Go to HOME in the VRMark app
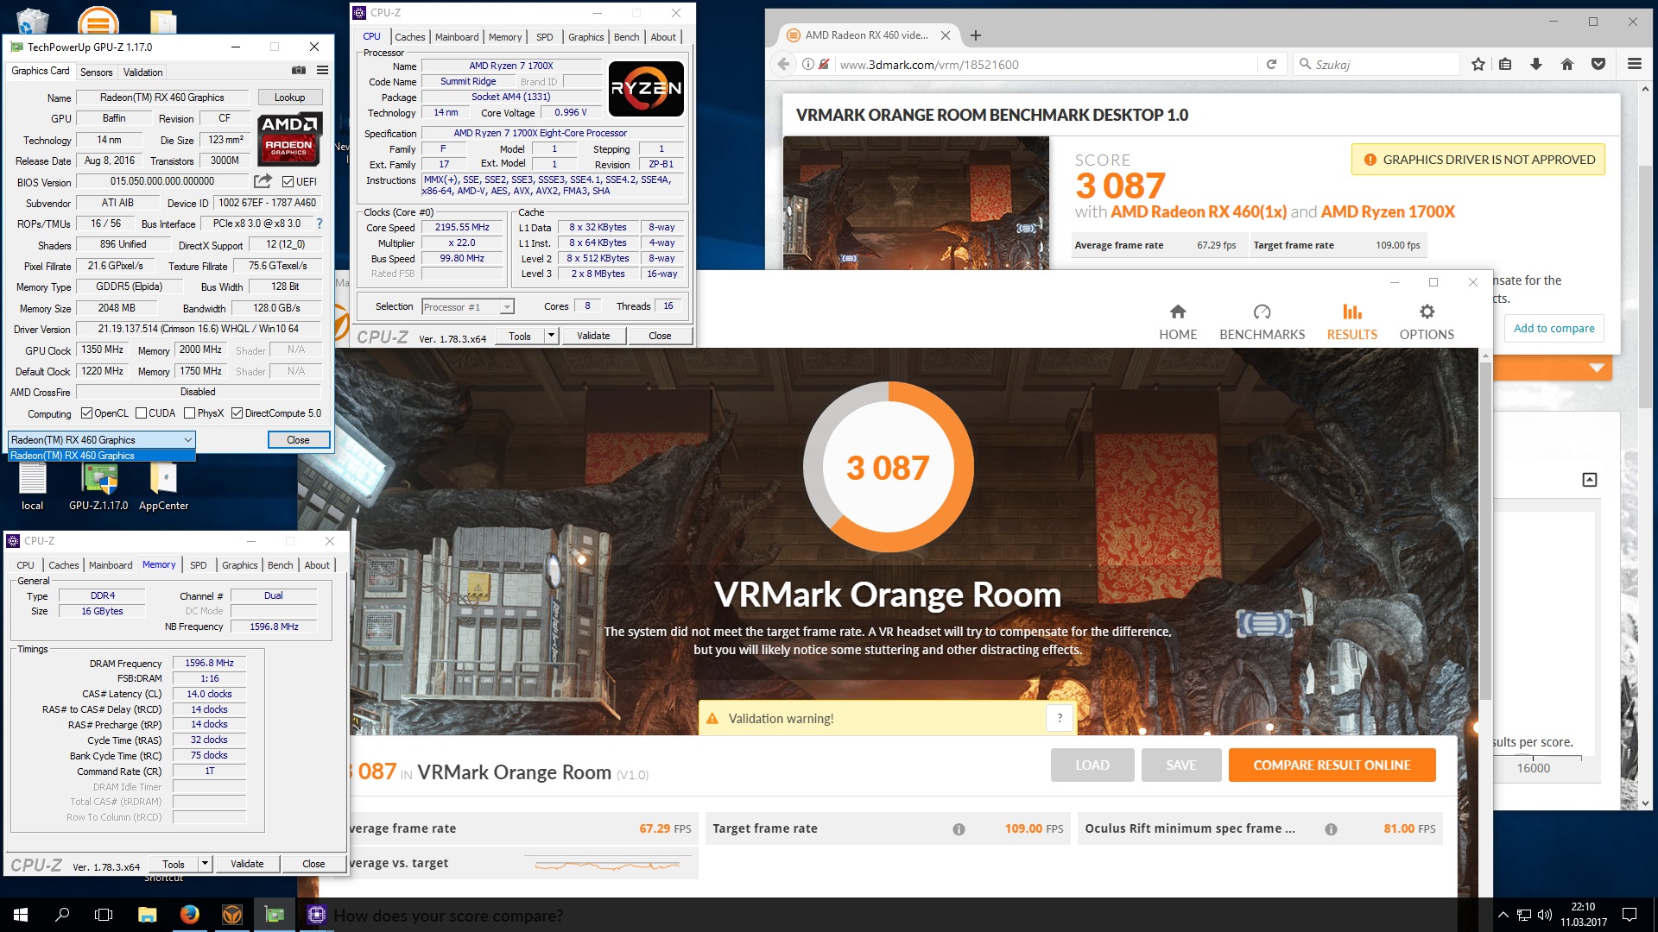This screenshot has width=1658, height=932. coord(1178,323)
